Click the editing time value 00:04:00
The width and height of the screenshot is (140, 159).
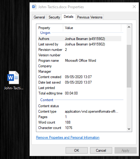(71, 93)
